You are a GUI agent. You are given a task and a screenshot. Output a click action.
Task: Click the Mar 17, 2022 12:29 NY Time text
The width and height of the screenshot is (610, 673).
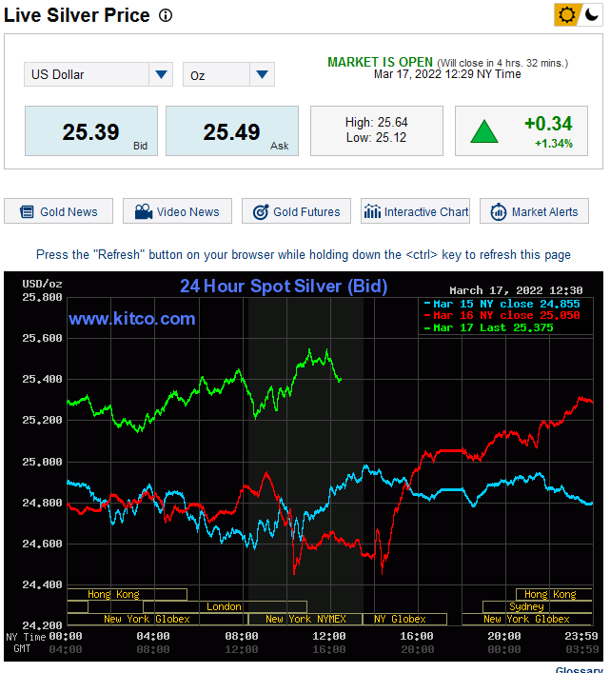[447, 74]
